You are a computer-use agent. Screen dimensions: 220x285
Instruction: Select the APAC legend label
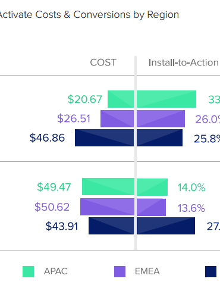56,271
